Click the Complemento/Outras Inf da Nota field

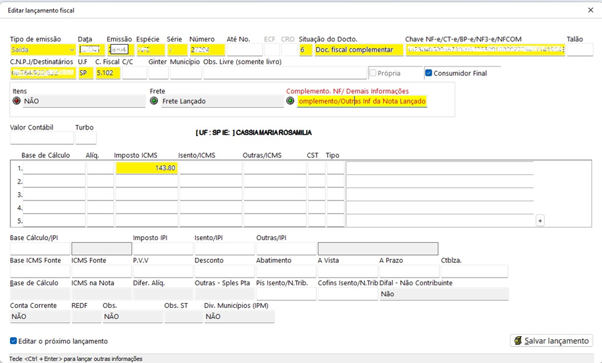point(362,101)
